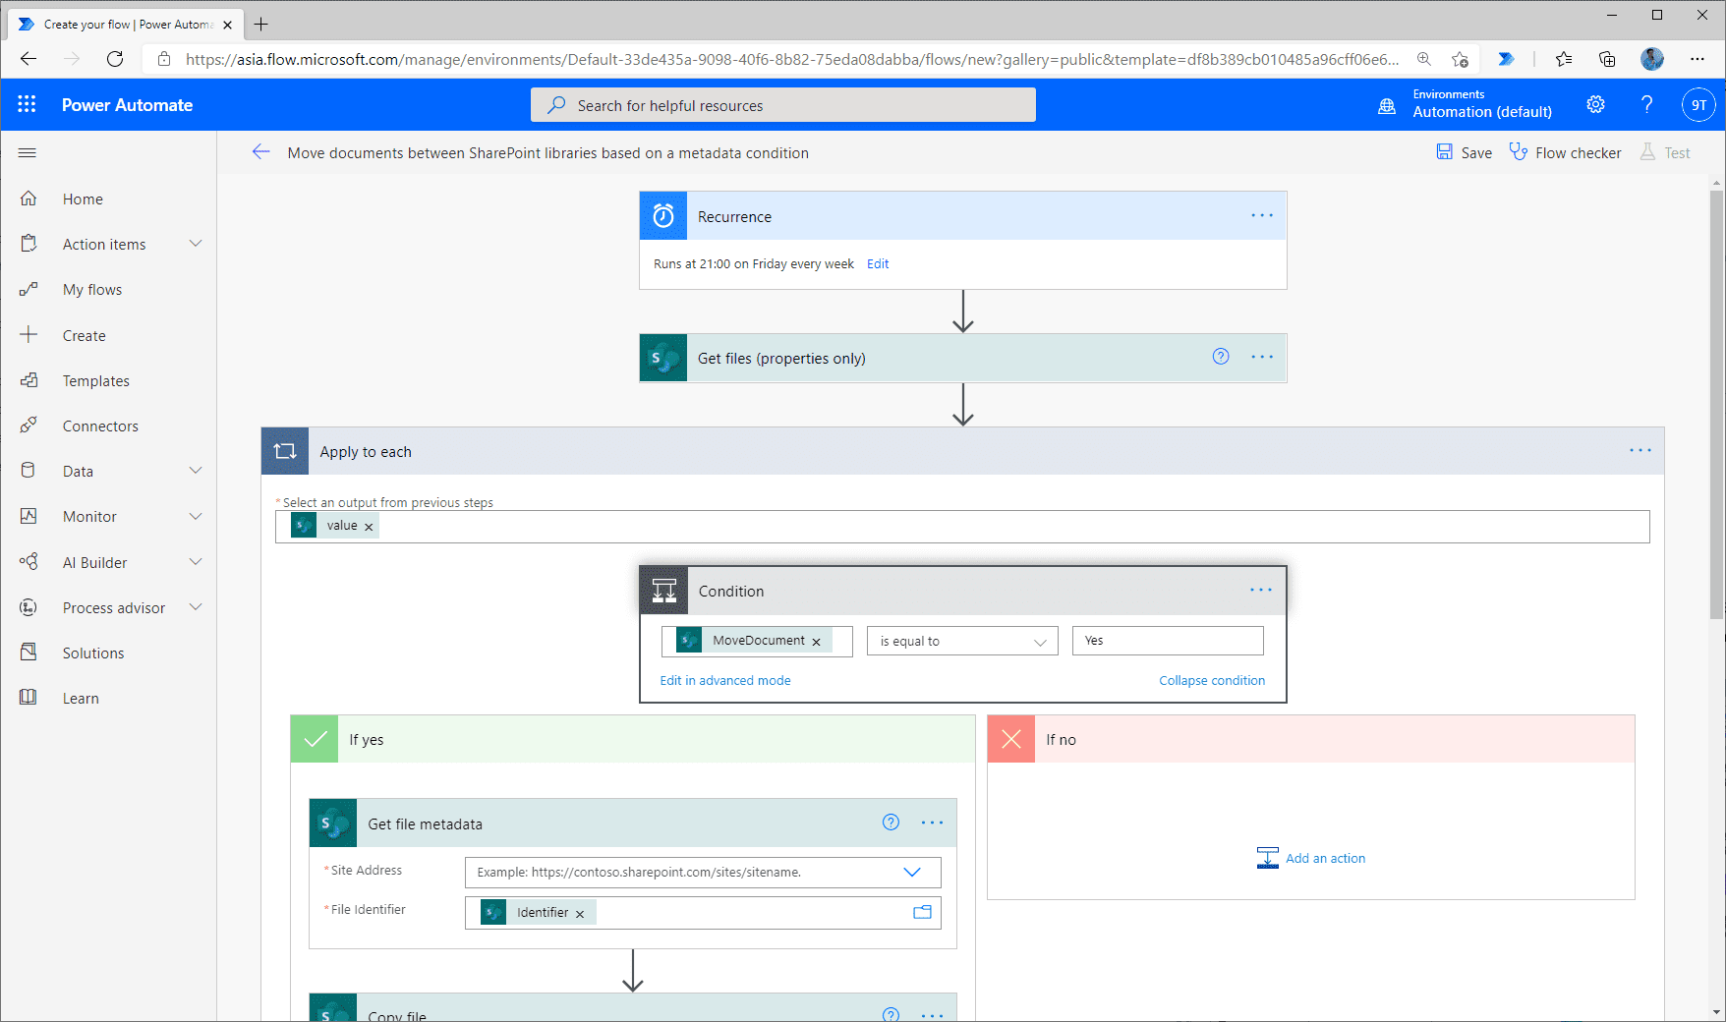Open the Condition ellipsis menu
The image size is (1726, 1022).
click(x=1261, y=590)
